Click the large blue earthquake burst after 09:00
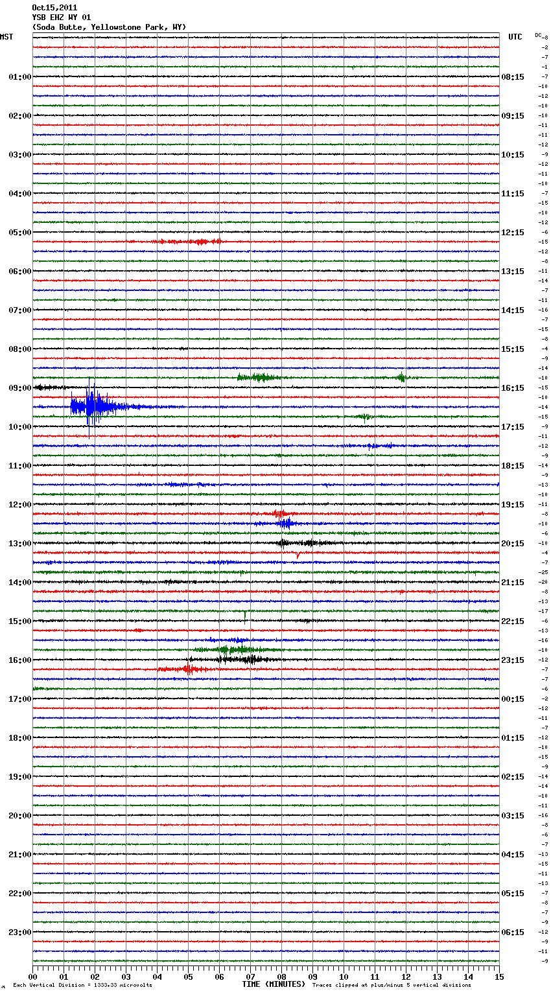551x994 pixels. (x=94, y=407)
